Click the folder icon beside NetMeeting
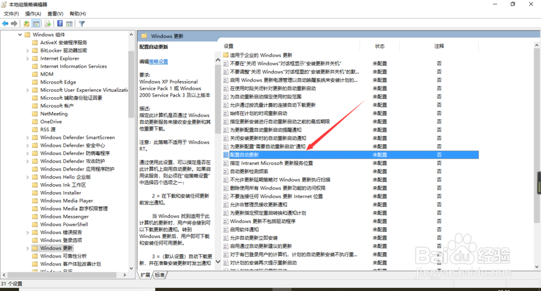The height and width of the screenshot is (291, 541). click(35, 114)
